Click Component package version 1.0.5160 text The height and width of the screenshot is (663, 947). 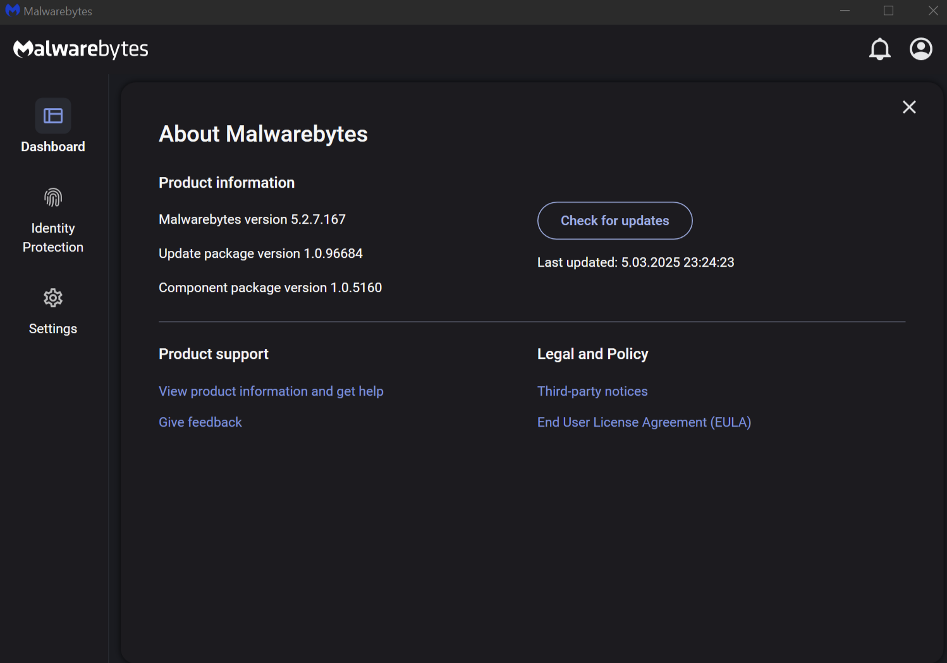pos(271,288)
